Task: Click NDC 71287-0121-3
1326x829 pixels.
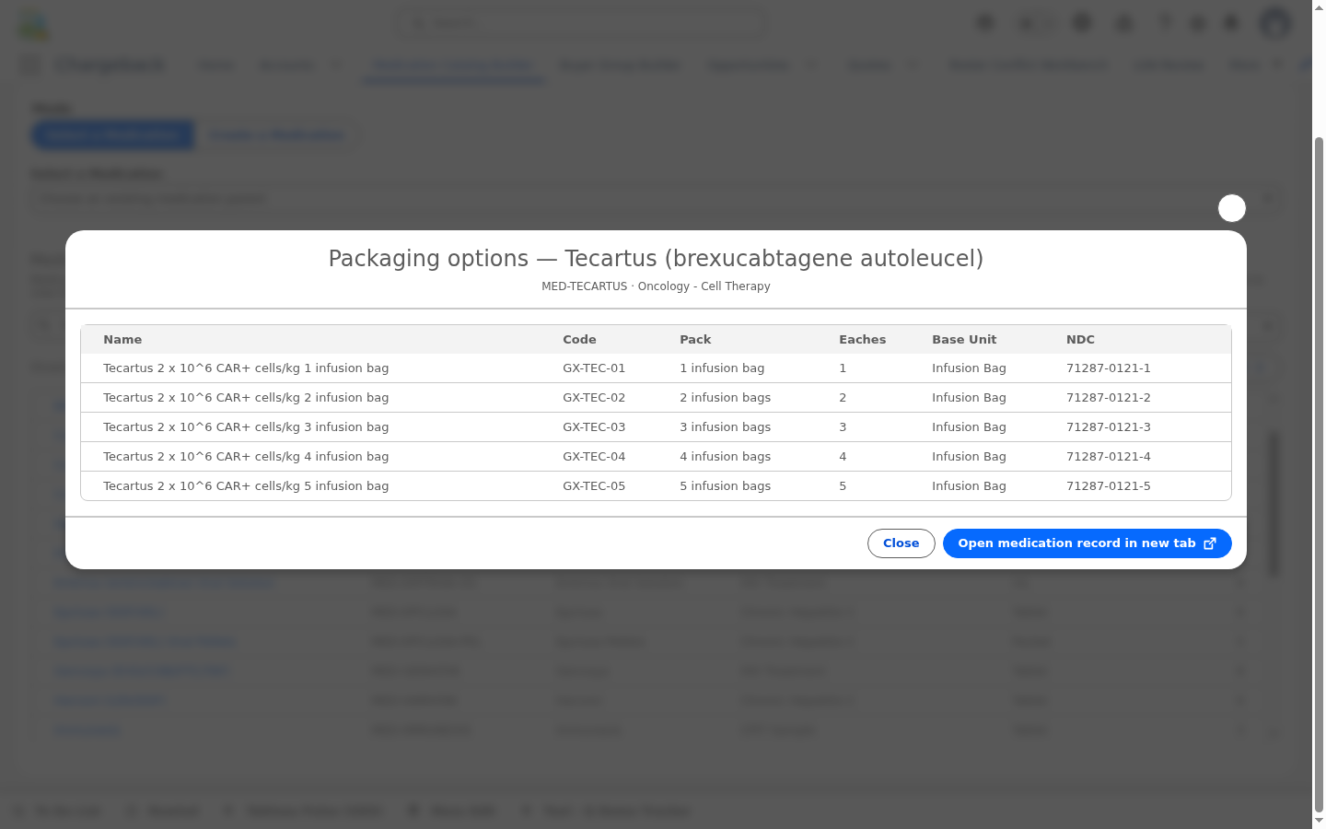Action: coord(1109,427)
